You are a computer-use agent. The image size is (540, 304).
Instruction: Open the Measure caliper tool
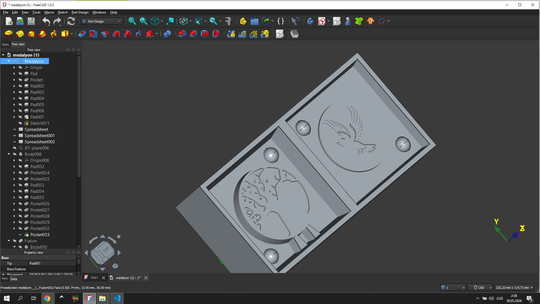click(x=228, y=21)
